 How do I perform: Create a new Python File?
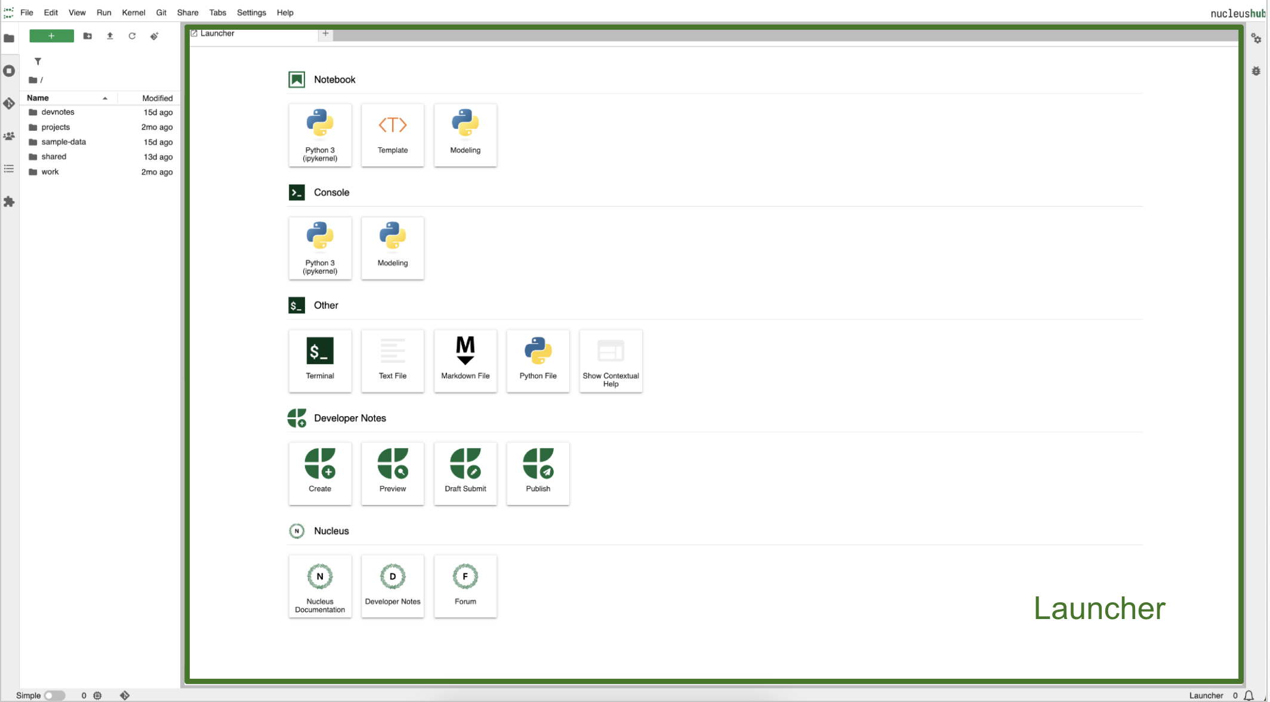point(538,361)
